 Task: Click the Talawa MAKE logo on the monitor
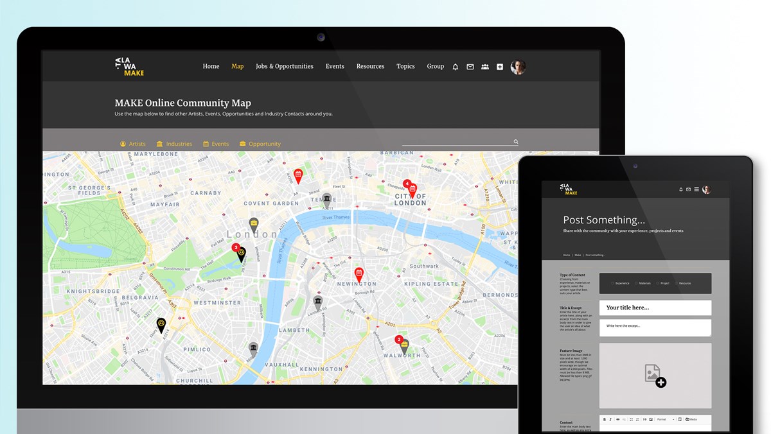coord(129,67)
